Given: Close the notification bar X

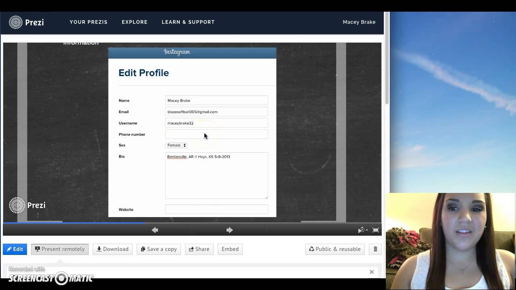Looking at the screenshot, I should [372, 272].
